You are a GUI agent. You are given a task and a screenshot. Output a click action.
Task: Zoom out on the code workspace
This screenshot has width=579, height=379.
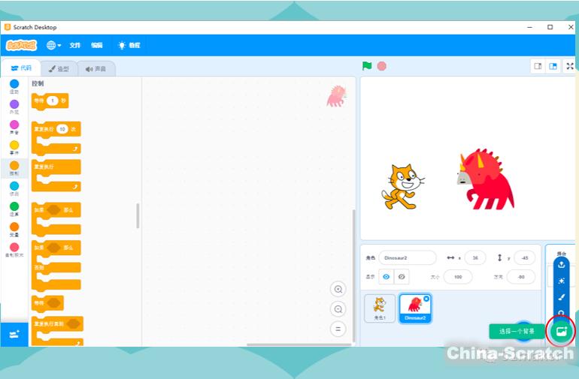click(338, 309)
